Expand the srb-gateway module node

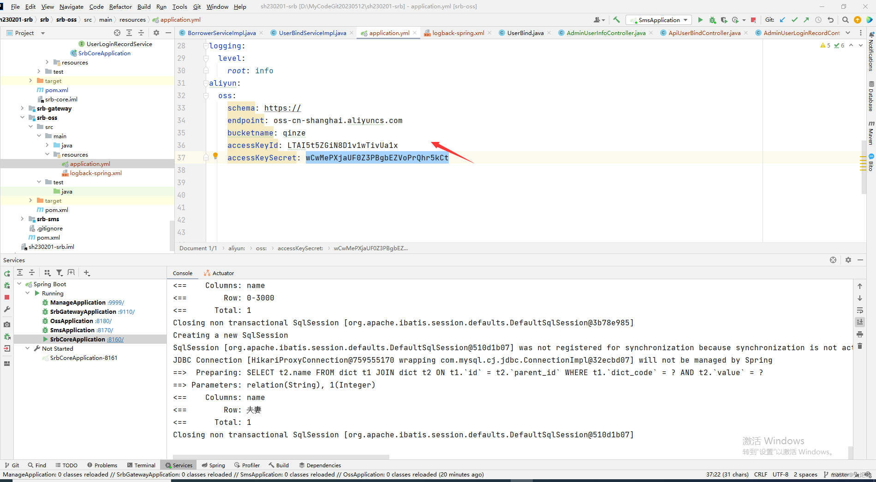tap(22, 108)
